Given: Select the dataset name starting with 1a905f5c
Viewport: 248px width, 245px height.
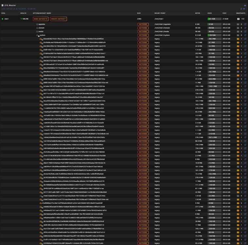Looking at the screenshot, I should pos(73,123).
